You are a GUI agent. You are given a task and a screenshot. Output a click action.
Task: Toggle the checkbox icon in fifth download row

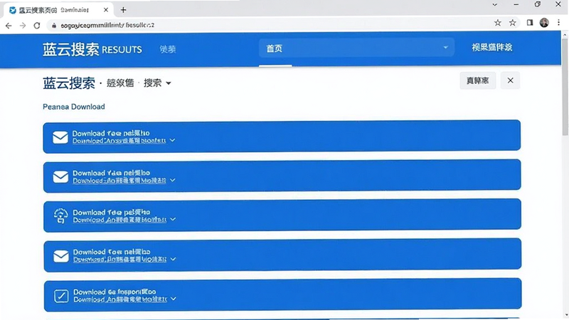click(x=61, y=296)
